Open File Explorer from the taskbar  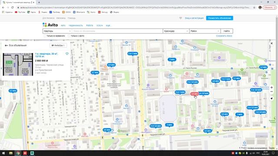(11, 153)
